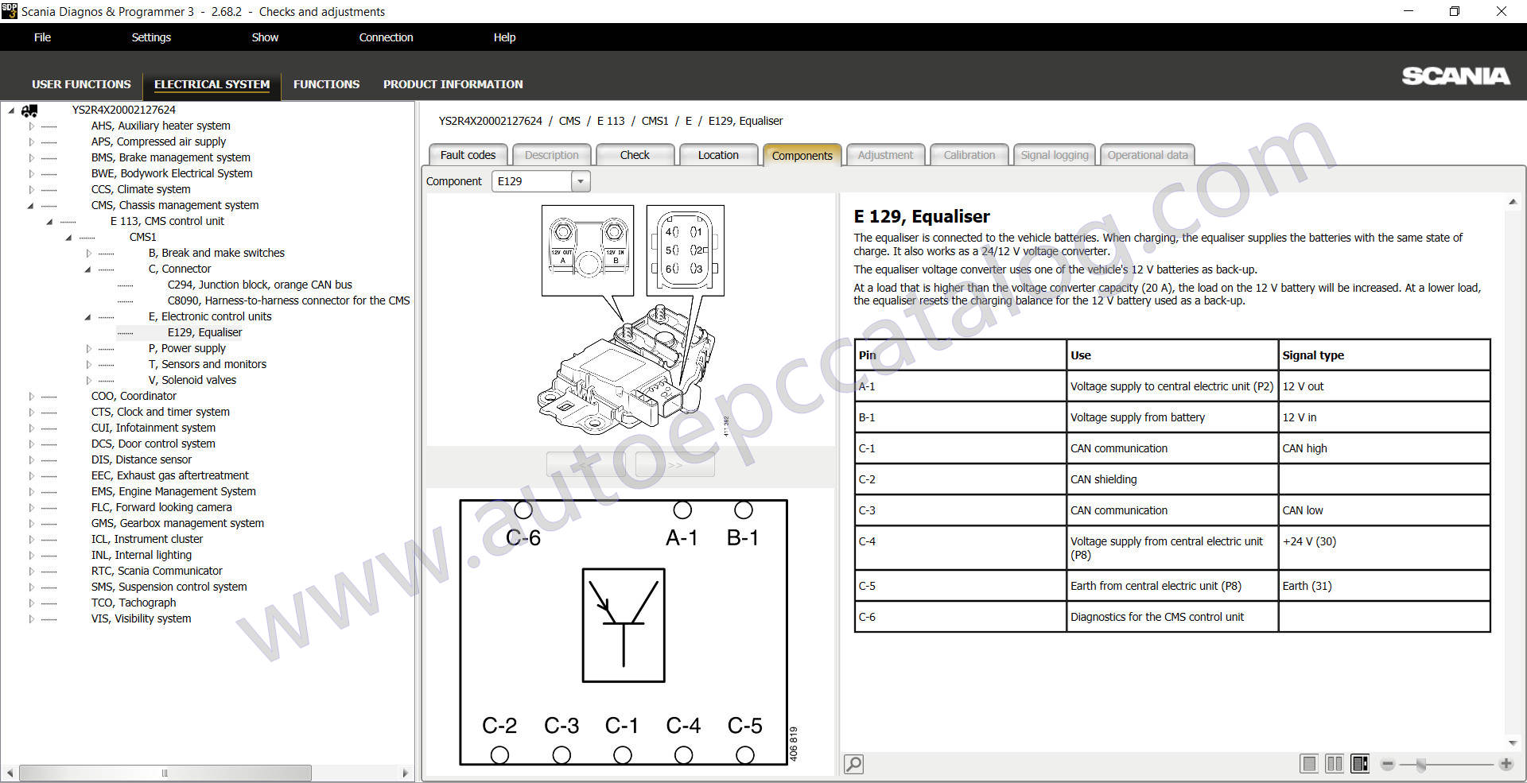Open the Fault codes tab
Image resolution: width=1527 pixels, height=783 pixels.
pyautogui.click(x=468, y=155)
